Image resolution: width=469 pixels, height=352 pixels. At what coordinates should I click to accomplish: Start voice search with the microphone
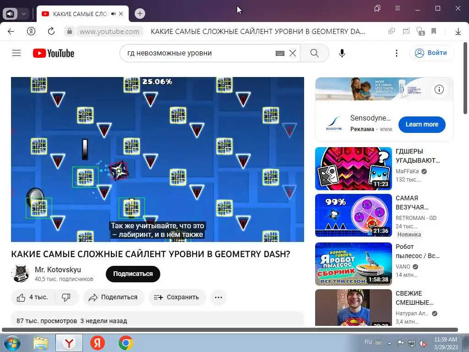(x=342, y=53)
